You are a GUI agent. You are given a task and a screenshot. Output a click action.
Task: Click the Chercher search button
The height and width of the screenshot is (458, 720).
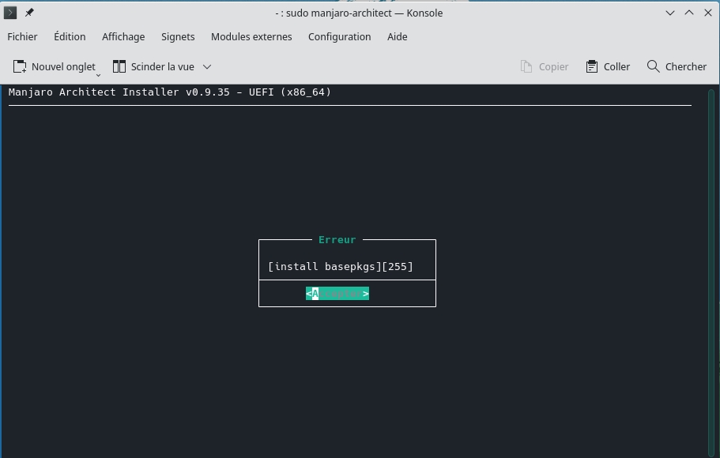(x=677, y=66)
